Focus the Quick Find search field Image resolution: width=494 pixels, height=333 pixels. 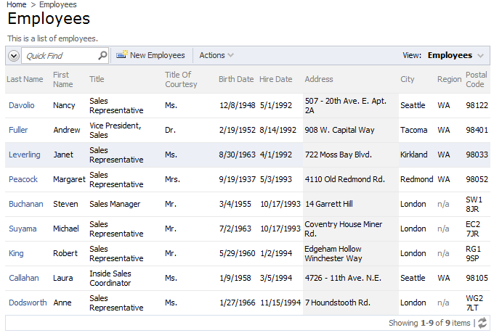(x=60, y=56)
